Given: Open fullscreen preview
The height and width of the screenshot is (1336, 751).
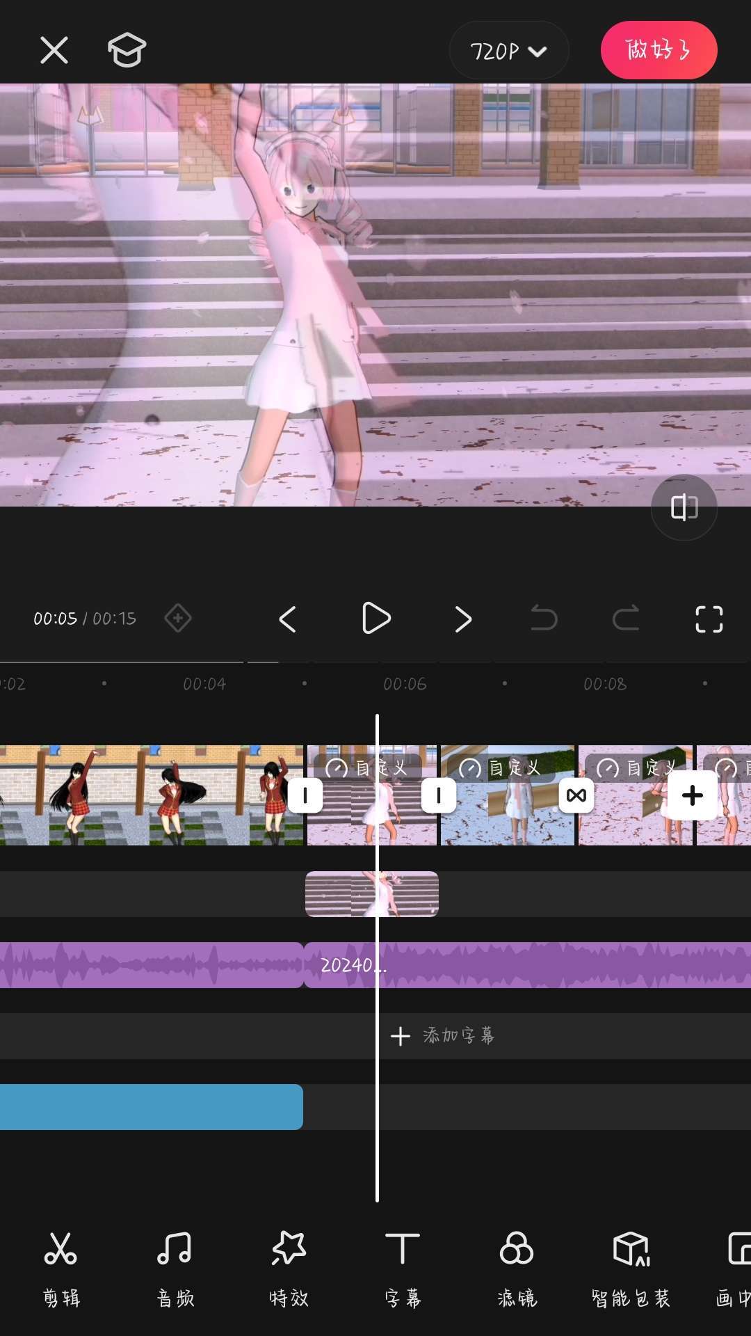Looking at the screenshot, I should pos(709,619).
